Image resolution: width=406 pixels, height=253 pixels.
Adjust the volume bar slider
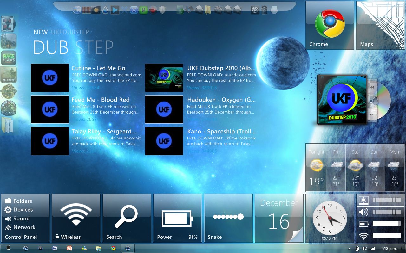pyautogui.click(x=387, y=212)
